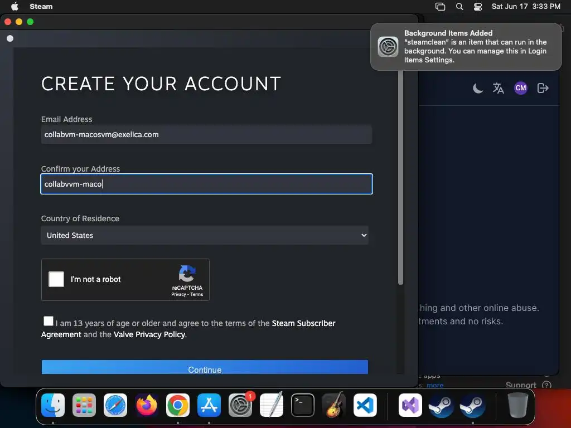
Task: Open the Trash in the dock
Action: tap(518, 405)
